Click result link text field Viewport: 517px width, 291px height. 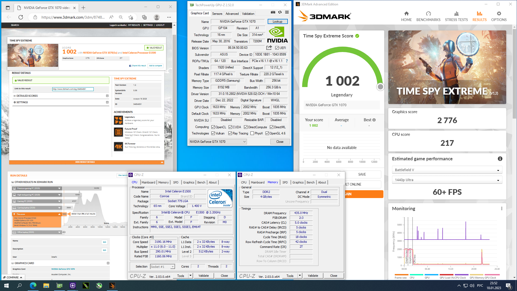73,89
